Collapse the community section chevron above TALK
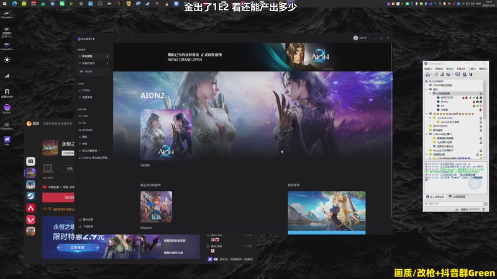This screenshot has height=279, width=497. point(109,110)
